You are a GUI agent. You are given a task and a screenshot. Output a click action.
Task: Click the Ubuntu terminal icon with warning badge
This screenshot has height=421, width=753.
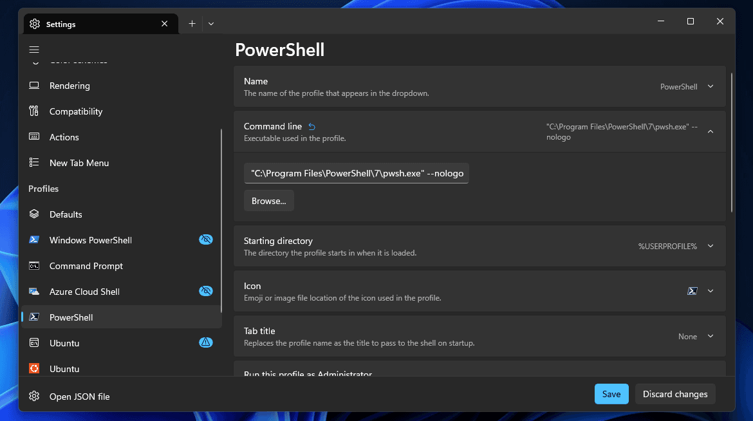click(34, 342)
